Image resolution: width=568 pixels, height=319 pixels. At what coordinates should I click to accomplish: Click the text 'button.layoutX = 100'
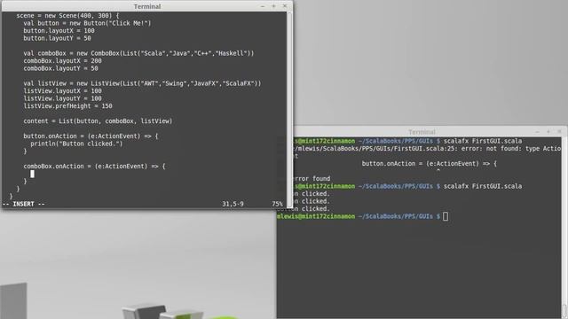(x=59, y=31)
